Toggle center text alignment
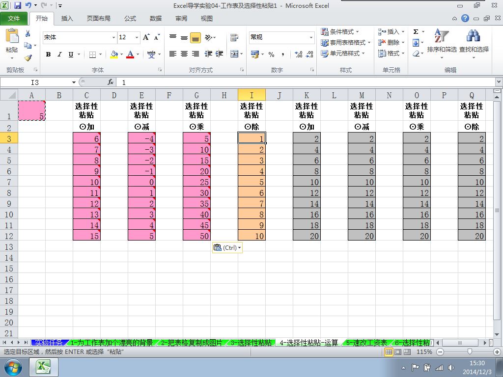503x377 pixels. tap(184, 54)
